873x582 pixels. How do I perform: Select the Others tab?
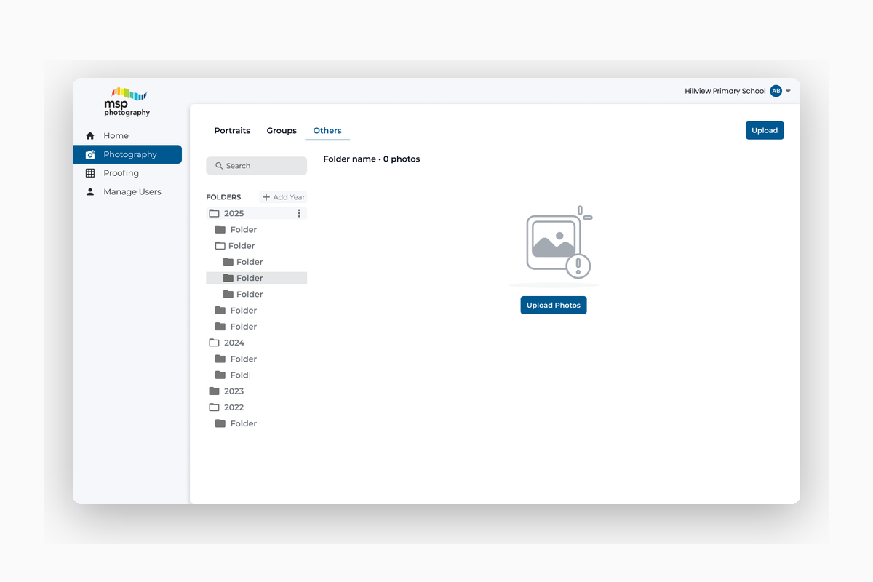tap(327, 131)
